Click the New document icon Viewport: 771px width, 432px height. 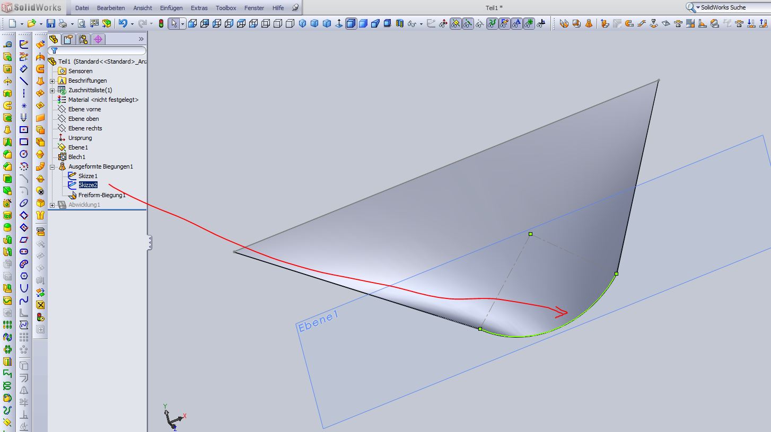pyautogui.click(x=12, y=23)
